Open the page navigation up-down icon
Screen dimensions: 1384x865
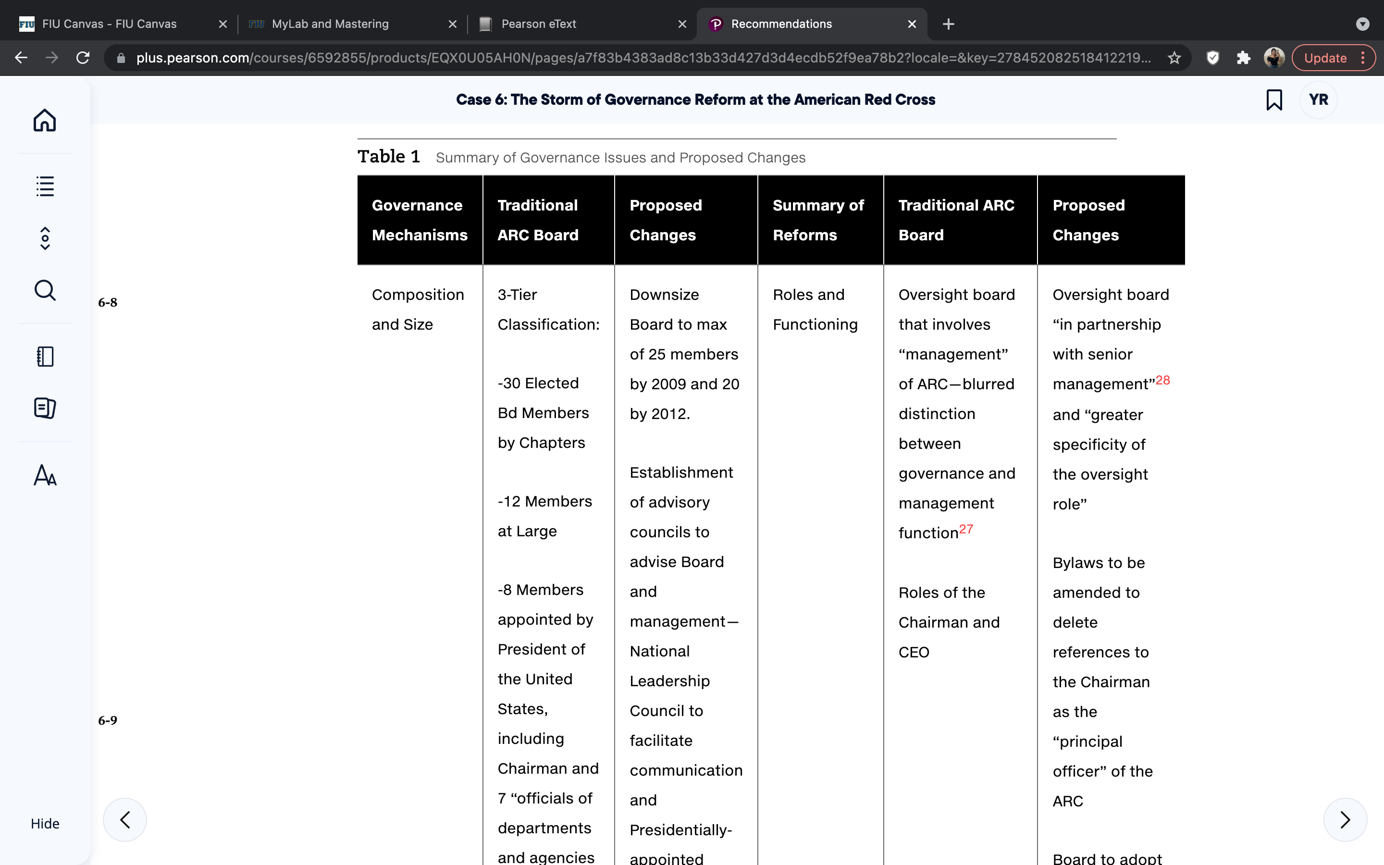[x=45, y=238]
